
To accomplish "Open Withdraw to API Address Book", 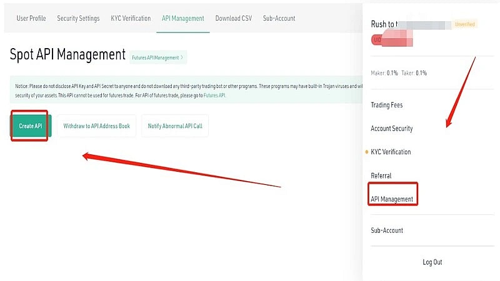I will (x=97, y=126).
